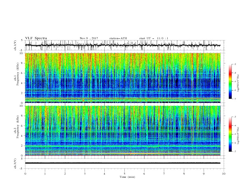Click the ch.3 flat voltage trace
Image resolution: width=252 pixels, height=195 pixels.
point(122,163)
